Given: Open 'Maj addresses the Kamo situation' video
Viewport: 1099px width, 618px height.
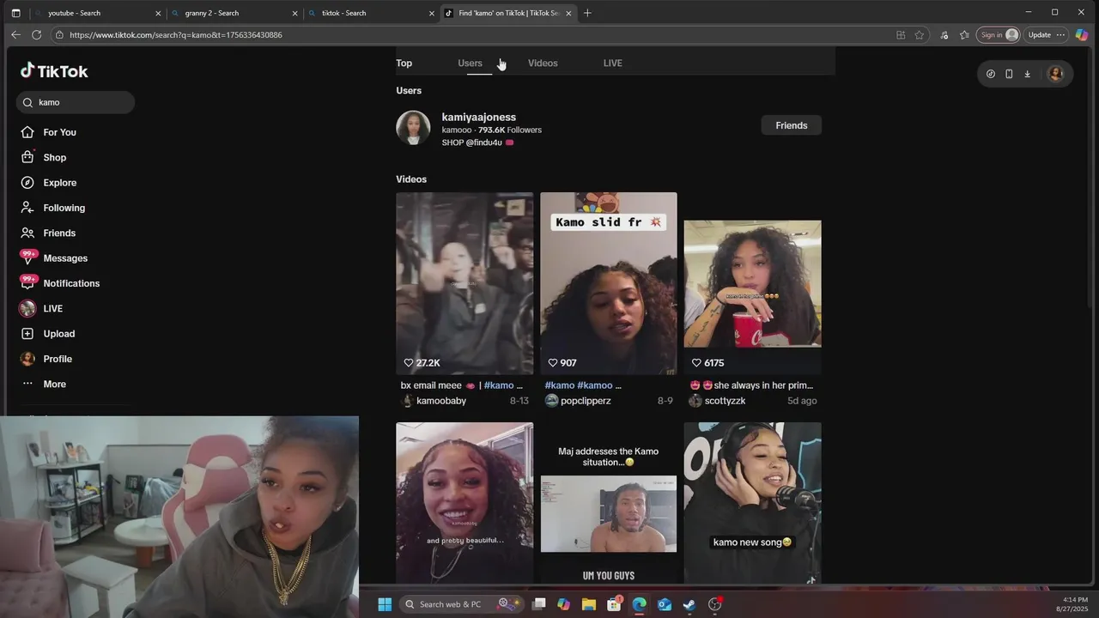Looking at the screenshot, I should click(x=609, y=503).
